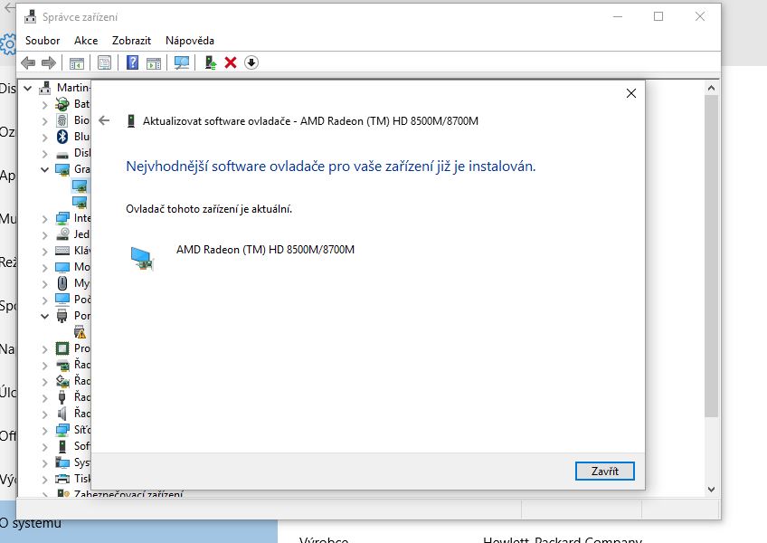Open the Properties toolbar icon
The height and width of the screenshot is (543, 767).
coord(104,62)
